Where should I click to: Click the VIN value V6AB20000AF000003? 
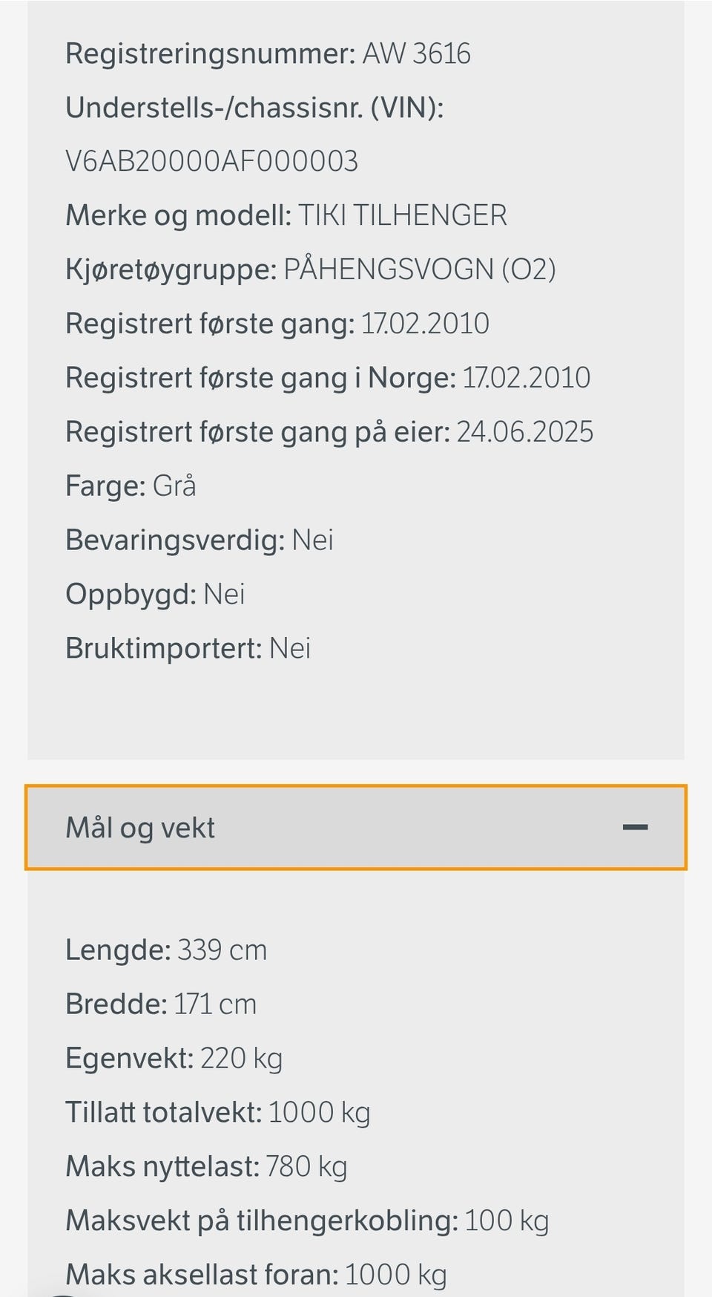click(x=212, y=161)
